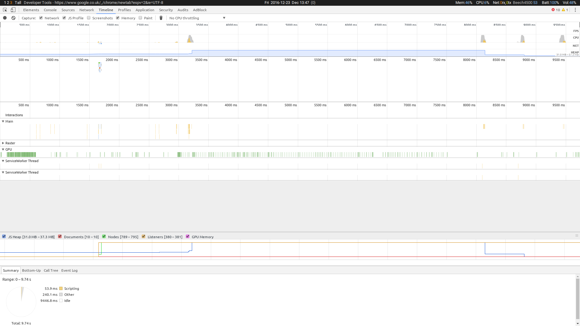This screenshot has width=580, height=326.
Task: Collapse the Main thread track
Action: click(3, 121)
